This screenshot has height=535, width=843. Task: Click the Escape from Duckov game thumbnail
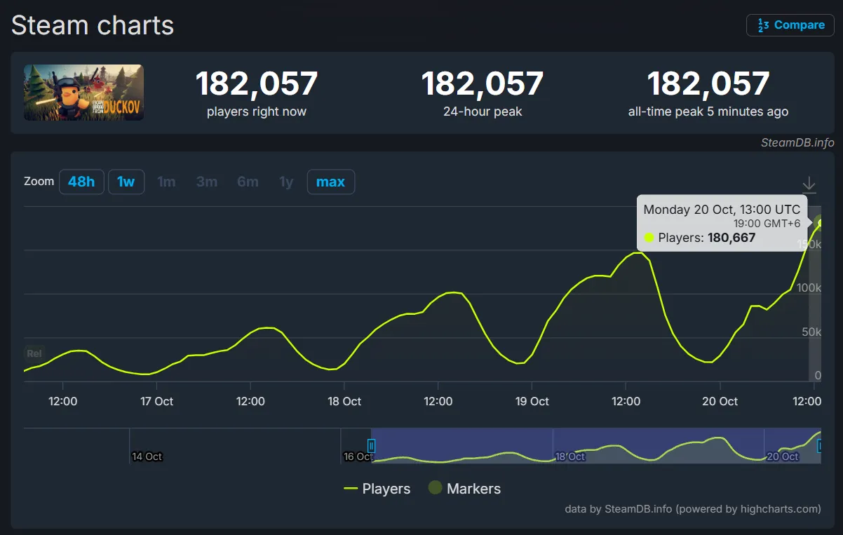(x=84, y=93)
